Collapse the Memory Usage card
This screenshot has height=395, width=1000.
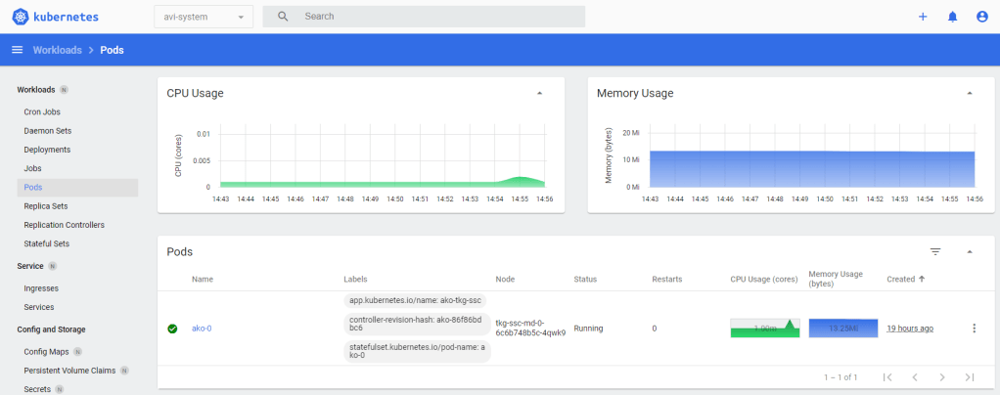[x=969, y=94]
